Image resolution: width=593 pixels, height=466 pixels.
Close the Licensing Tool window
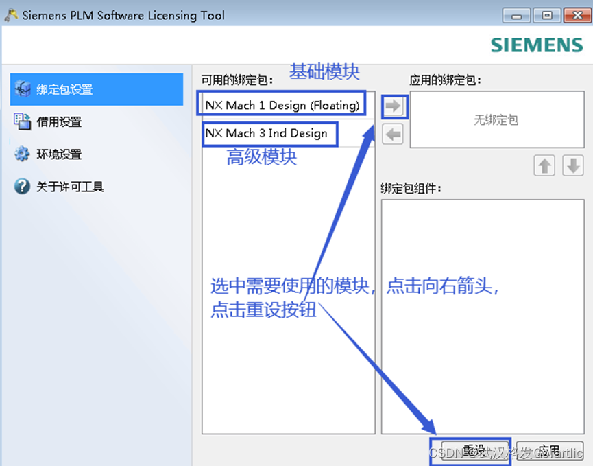pos(577,16)
